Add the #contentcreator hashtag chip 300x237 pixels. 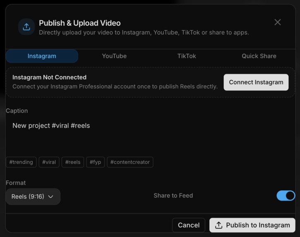click(x=130, y=162)
